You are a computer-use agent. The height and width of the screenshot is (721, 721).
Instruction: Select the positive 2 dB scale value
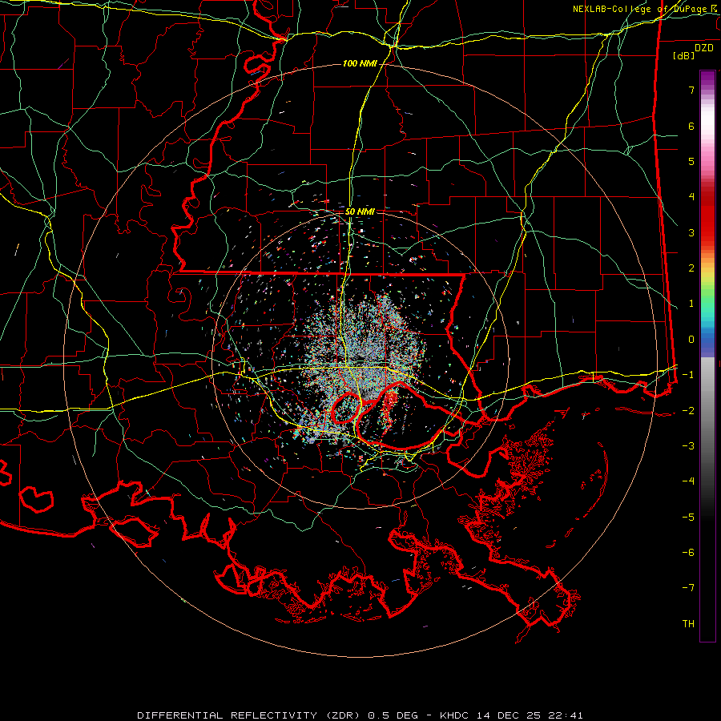coord(691,268)
